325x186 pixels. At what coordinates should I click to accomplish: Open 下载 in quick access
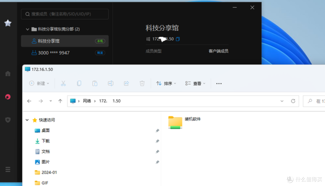[45, 141]
